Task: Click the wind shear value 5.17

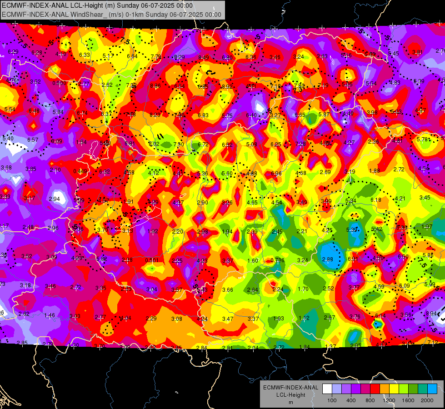Action: [108, 55]
